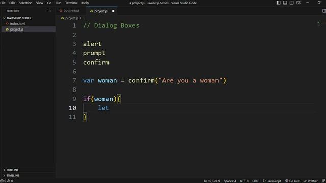The image size is (326, 183).
Task: Click the var keyword on line 7
Action: tap(88, 80)
